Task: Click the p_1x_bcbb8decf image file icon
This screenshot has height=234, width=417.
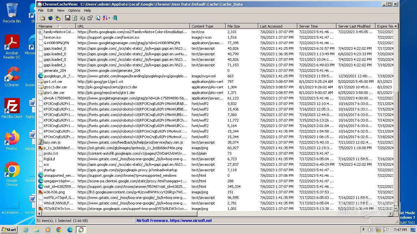Action: 41,148
